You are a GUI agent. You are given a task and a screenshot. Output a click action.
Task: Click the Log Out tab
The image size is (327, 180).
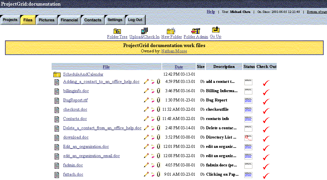[x=135, y=20]
